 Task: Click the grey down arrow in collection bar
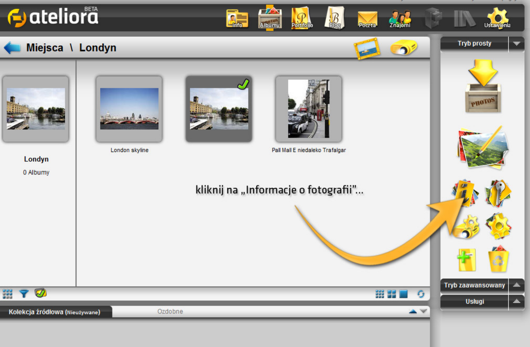(423, 311)
